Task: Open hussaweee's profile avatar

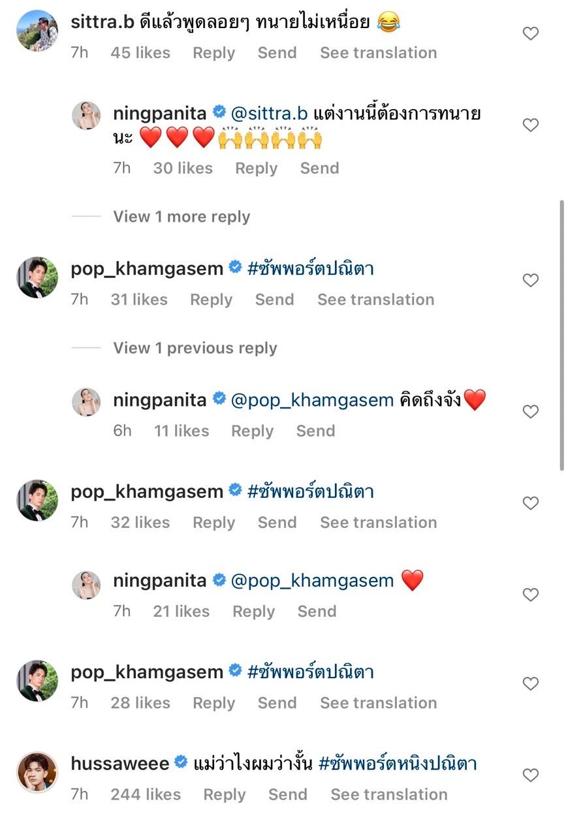Action: pyautogui.click(x=37, y=772)
